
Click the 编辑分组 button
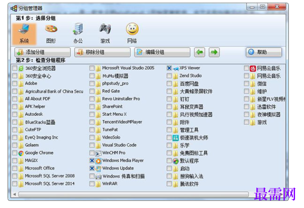coord(162,52)
